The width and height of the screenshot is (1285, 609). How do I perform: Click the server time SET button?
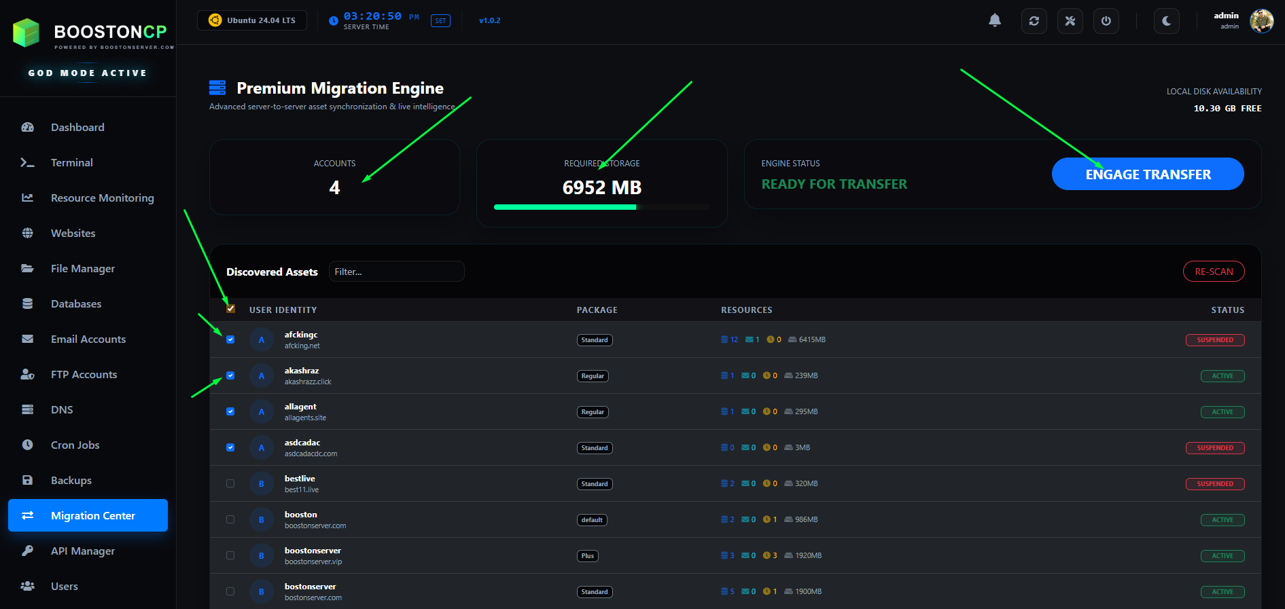(440, 21)
